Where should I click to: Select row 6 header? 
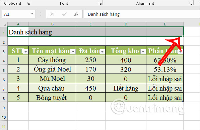click(x=4, y=79)
